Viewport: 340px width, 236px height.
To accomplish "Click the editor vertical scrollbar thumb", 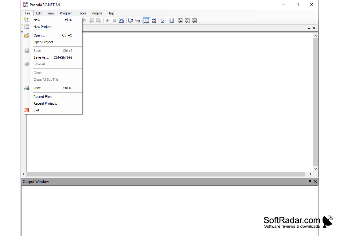I will (315, 102).
